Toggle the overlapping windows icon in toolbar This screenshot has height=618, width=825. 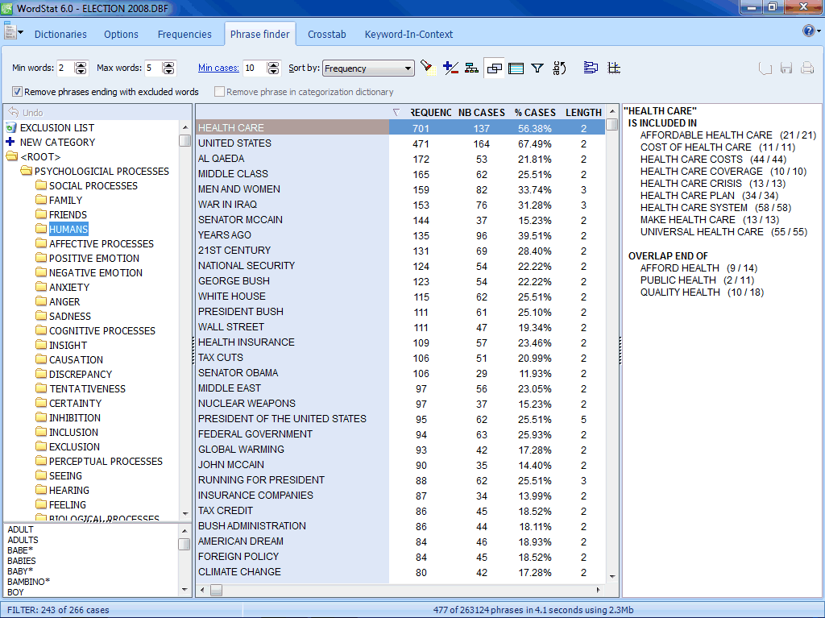pyautogui.click(x=495, y=68)
